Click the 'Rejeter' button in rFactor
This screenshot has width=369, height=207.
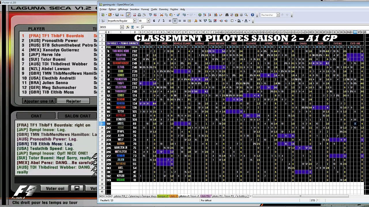click(x=74, y=101)
